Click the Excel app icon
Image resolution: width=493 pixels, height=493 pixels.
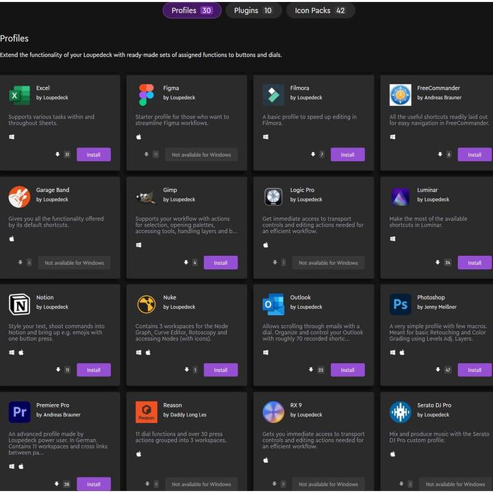[19, 95]
